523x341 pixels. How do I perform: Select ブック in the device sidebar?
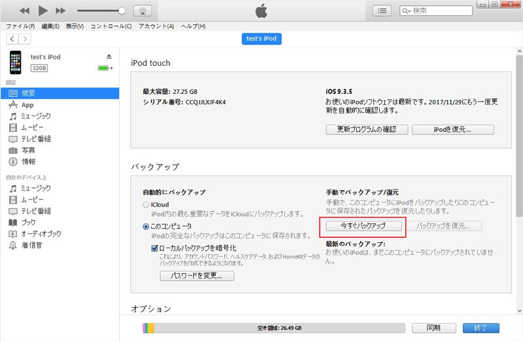click(59, 222)
